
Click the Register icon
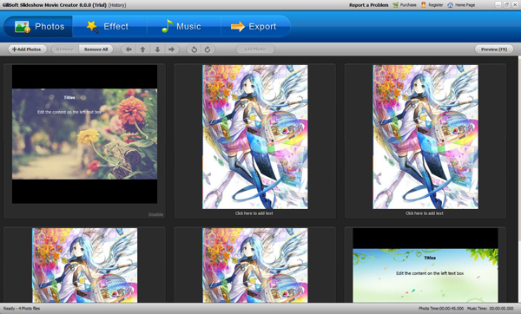424,5
